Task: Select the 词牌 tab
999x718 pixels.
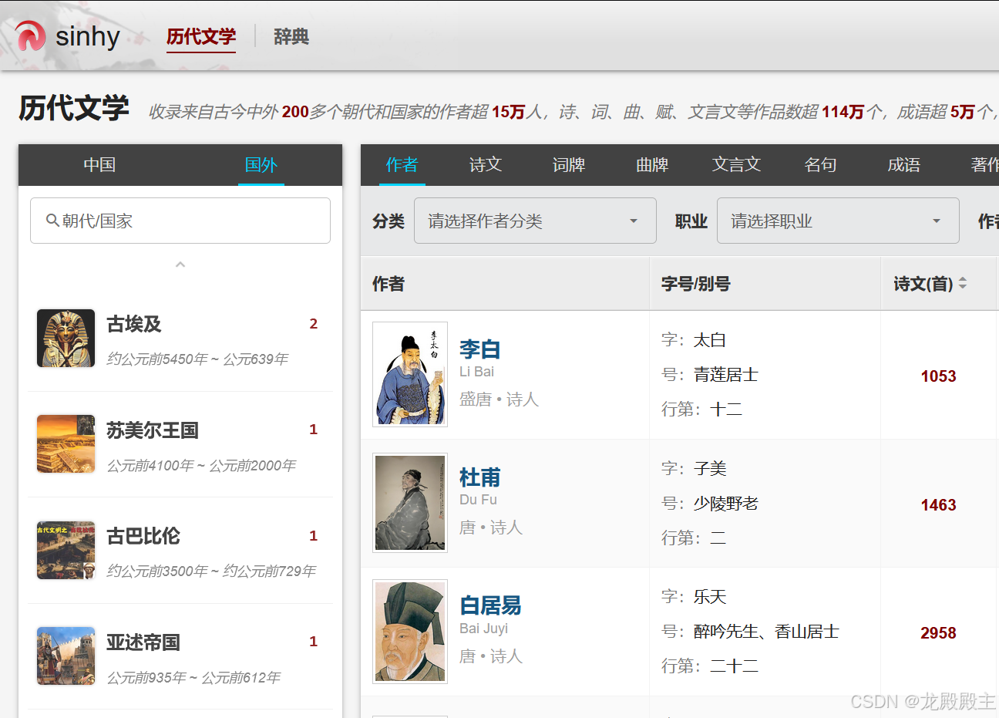Action: tap(569, 165)
